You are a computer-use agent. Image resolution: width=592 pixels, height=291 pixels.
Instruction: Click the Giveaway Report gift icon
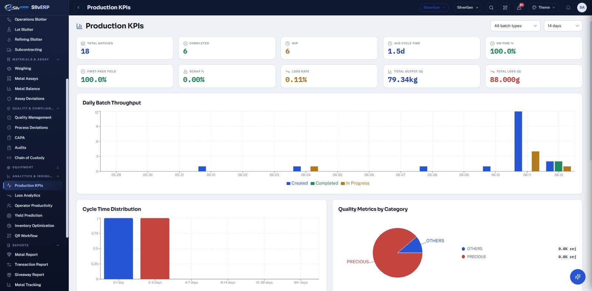pyautogui.click(x=9, y=275)
